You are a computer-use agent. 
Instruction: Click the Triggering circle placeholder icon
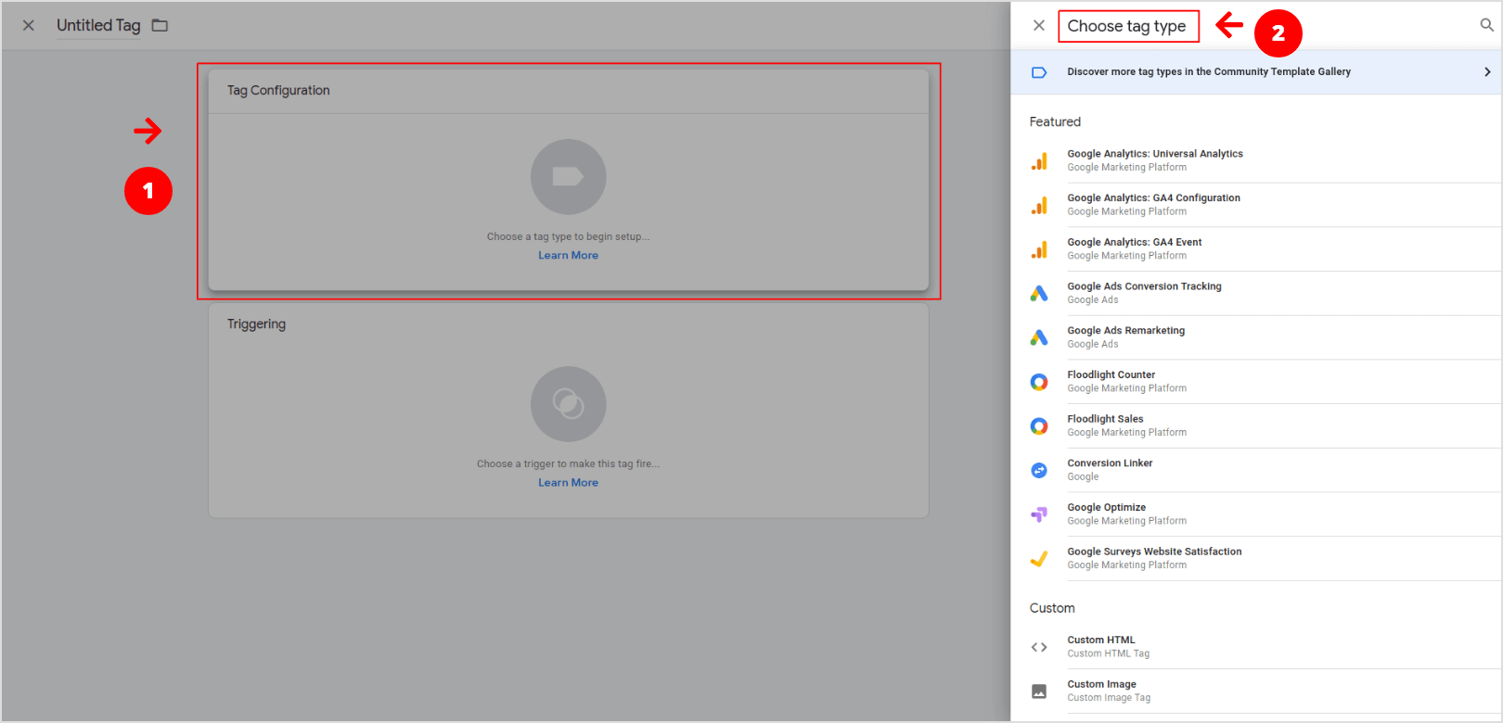568,404
